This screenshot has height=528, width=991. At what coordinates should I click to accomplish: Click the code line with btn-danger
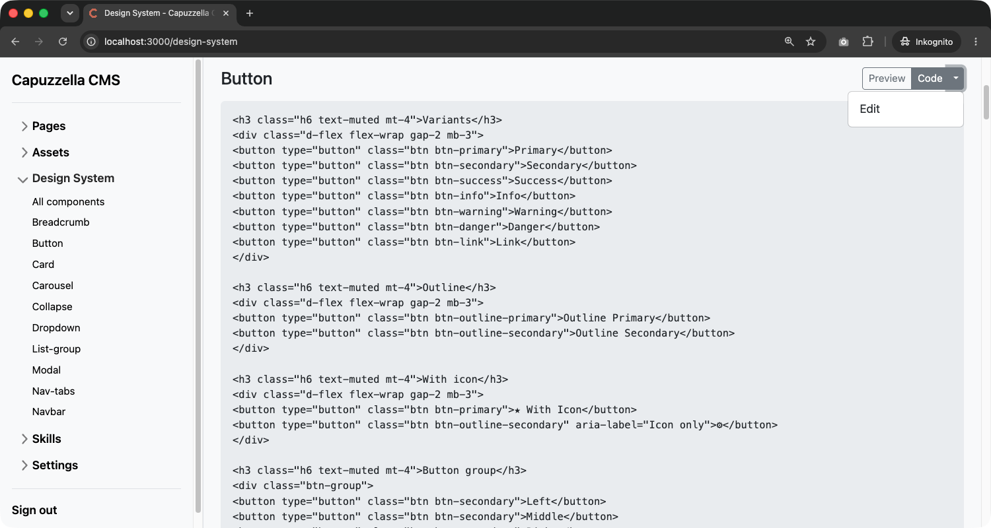click(x=416, y=227)
